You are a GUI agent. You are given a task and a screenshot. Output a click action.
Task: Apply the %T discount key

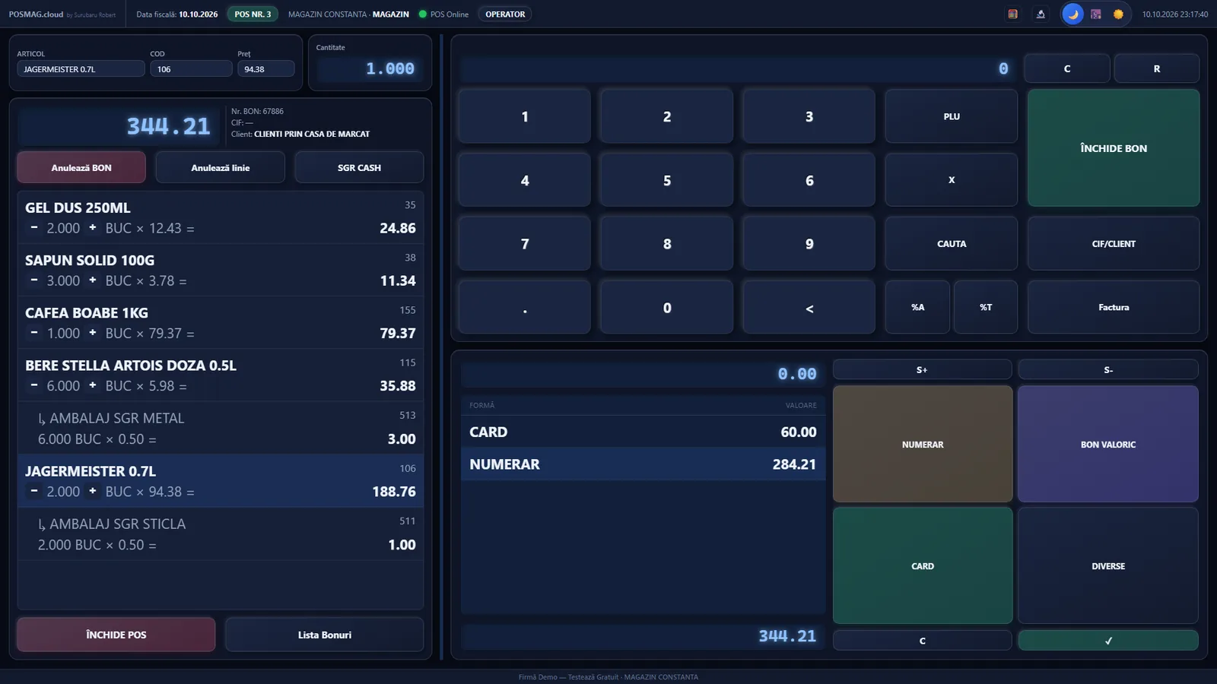(x=986, y=307)
